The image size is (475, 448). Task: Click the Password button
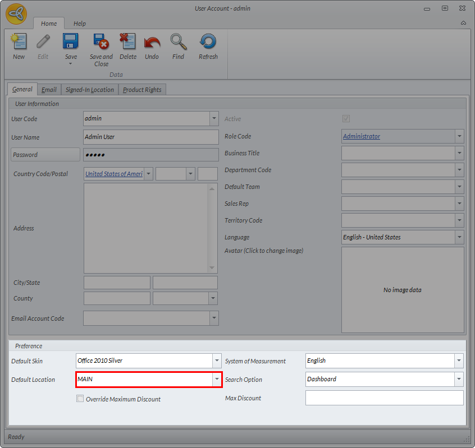[x=45, y=155]
